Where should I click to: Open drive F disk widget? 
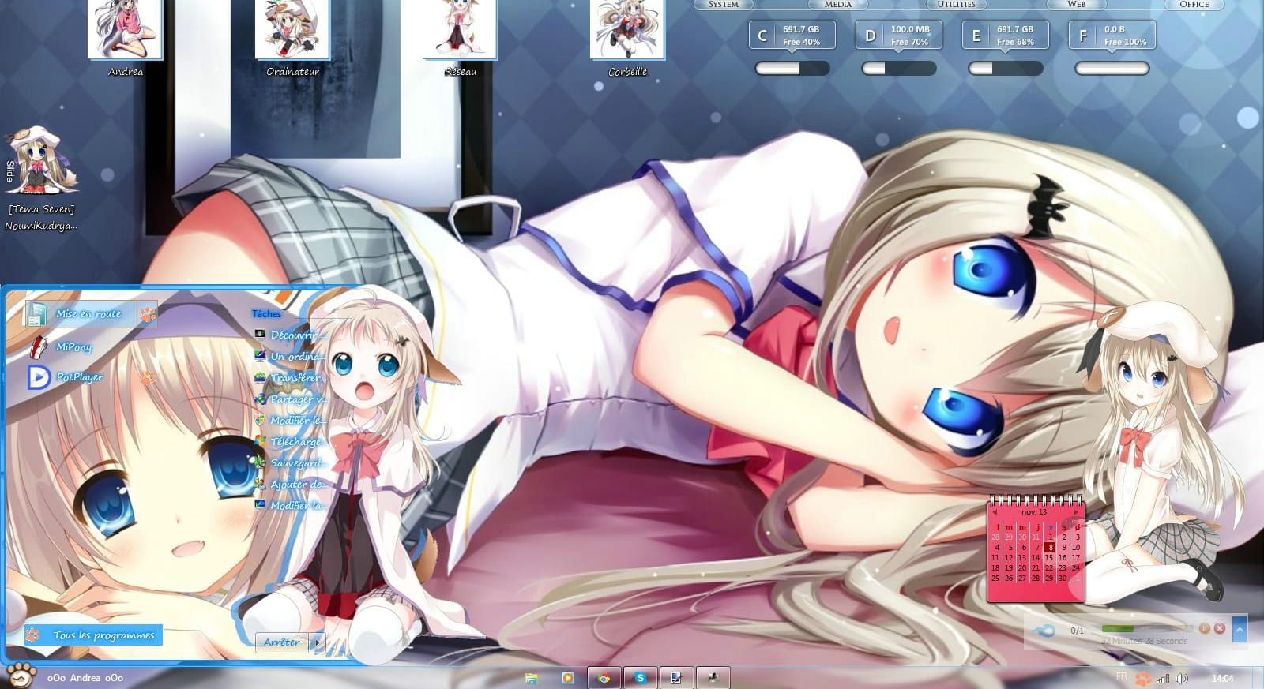1112,36
